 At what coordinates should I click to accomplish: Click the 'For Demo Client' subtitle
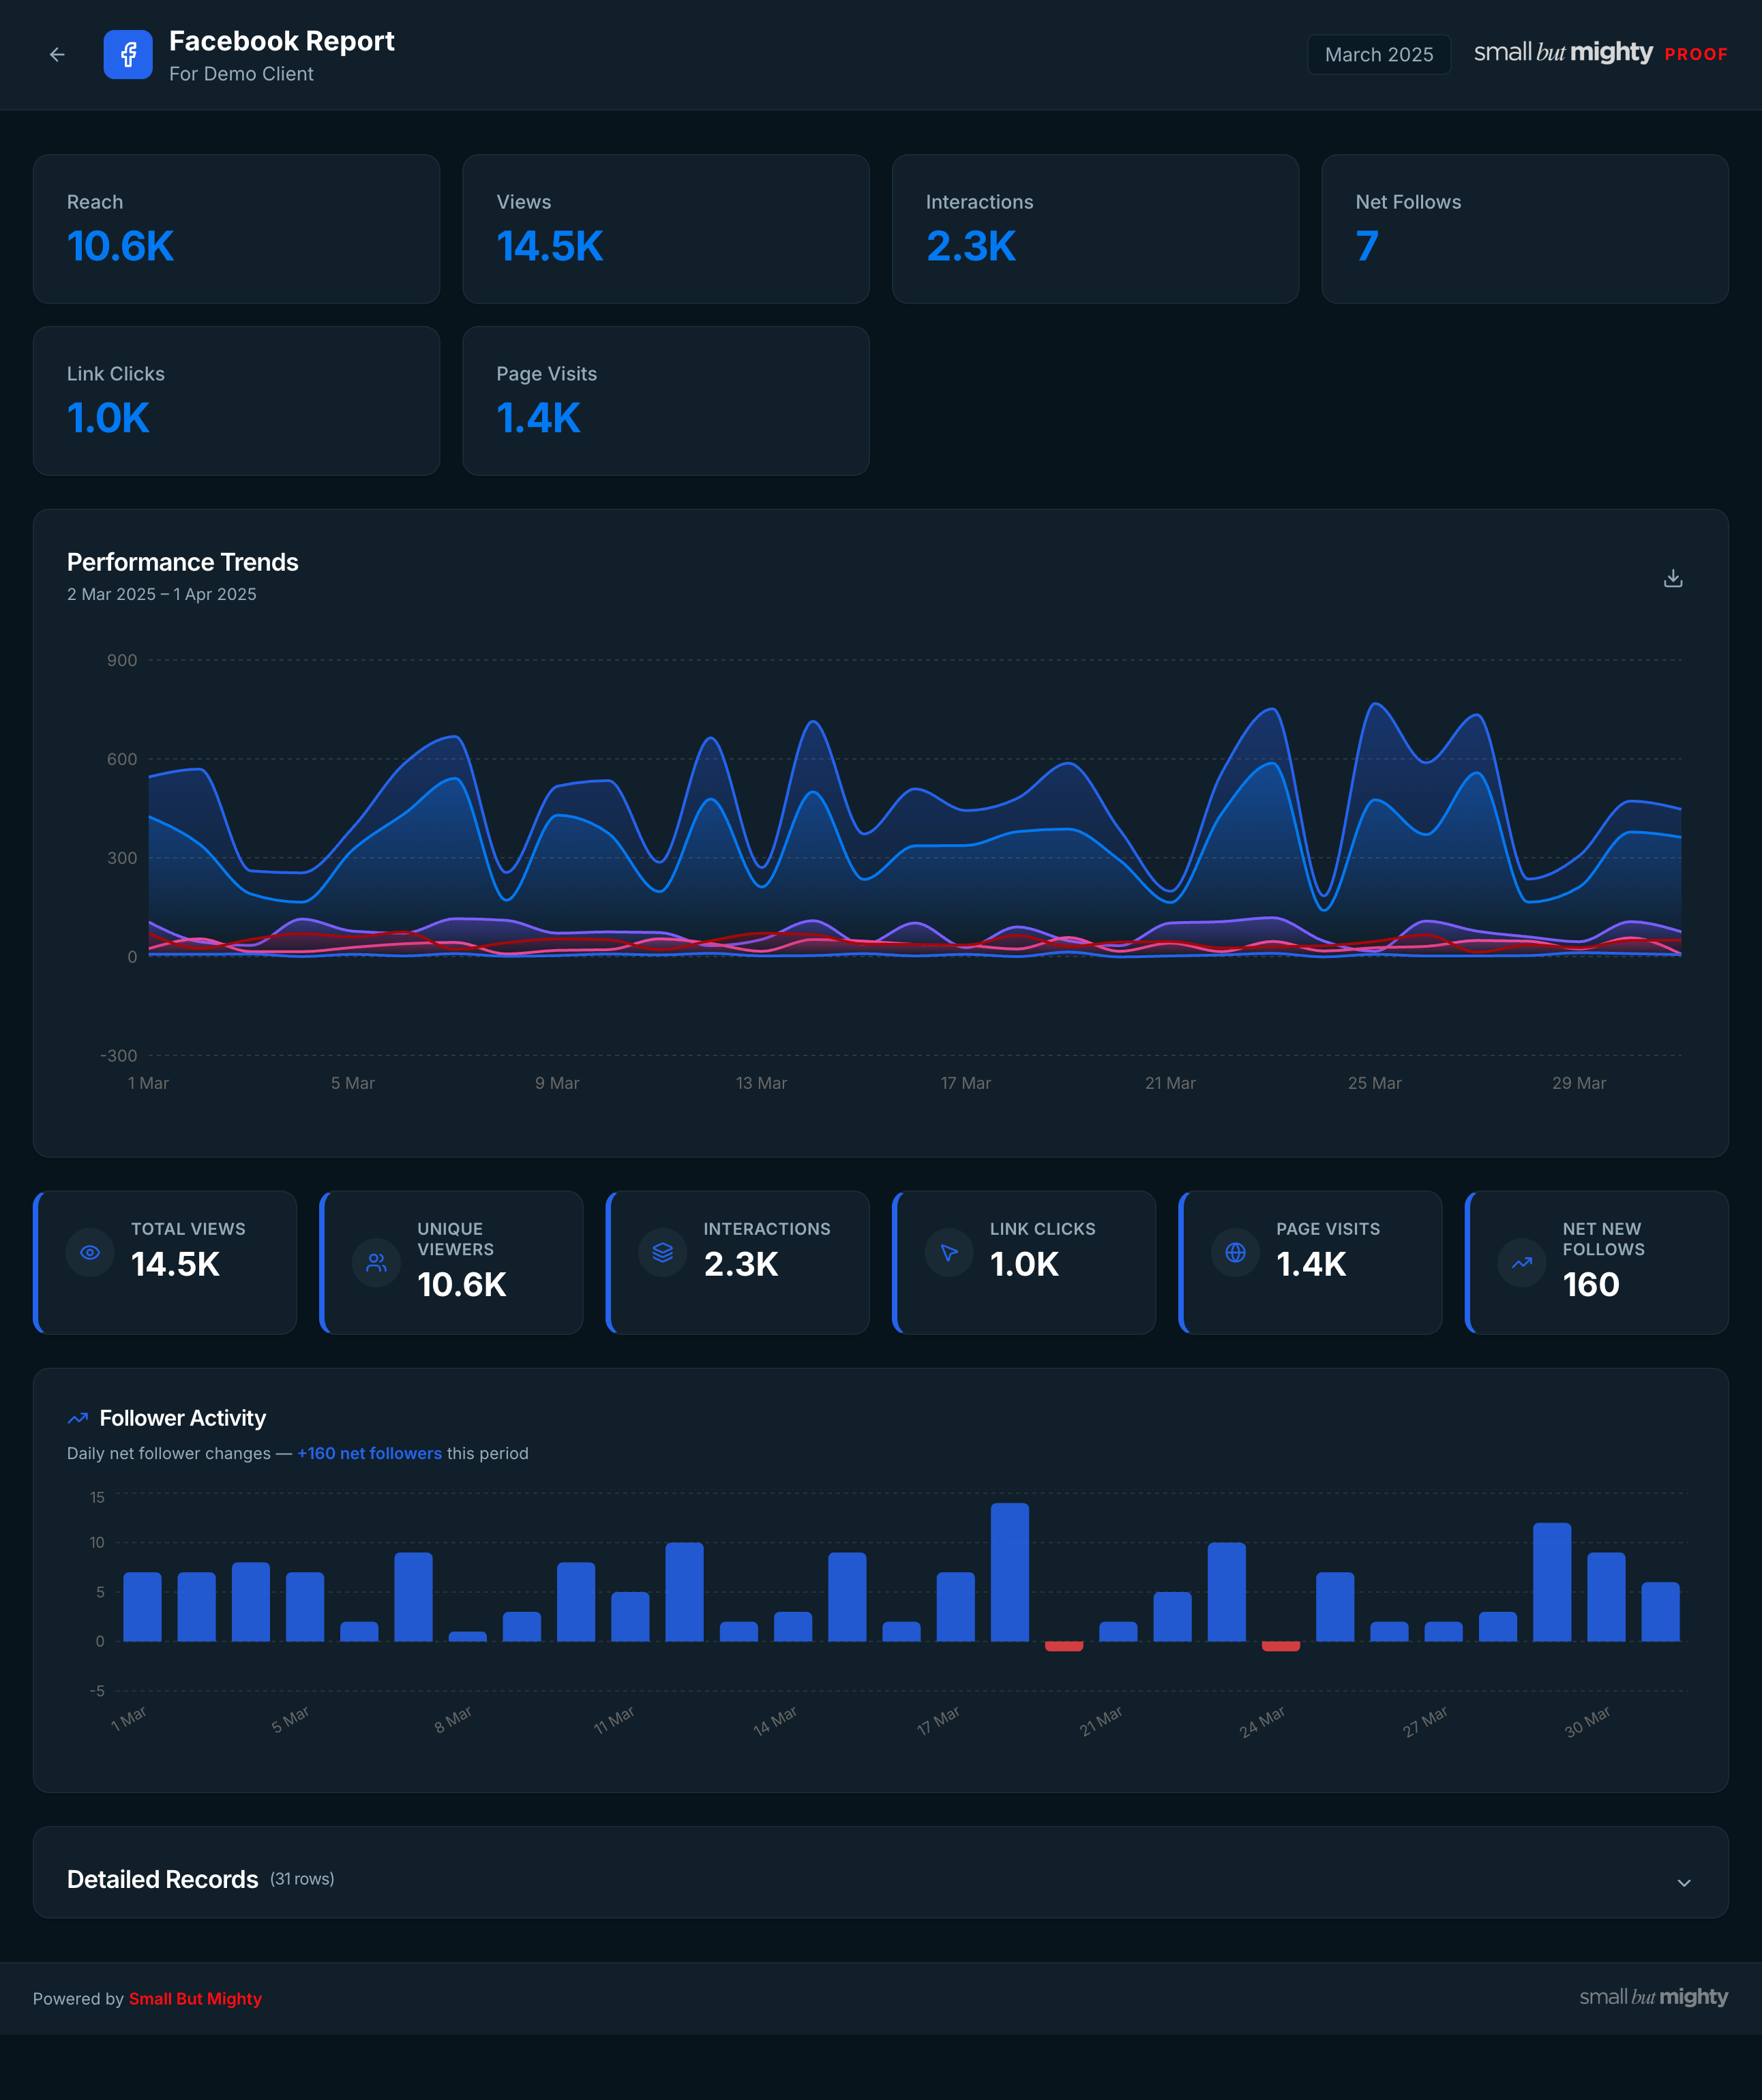241,74
